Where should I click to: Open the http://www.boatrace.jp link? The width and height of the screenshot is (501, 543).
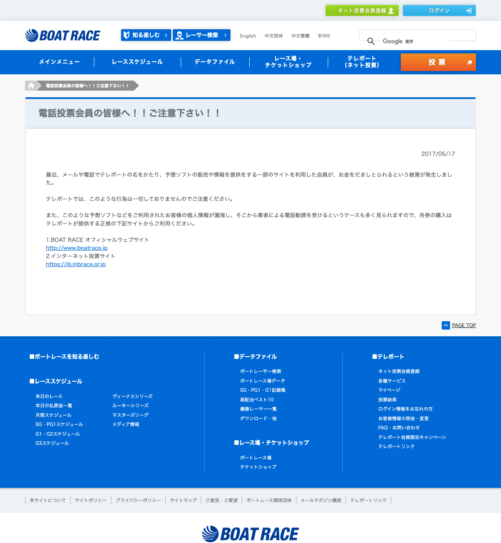pyautogui.click(x=77, y=248)
